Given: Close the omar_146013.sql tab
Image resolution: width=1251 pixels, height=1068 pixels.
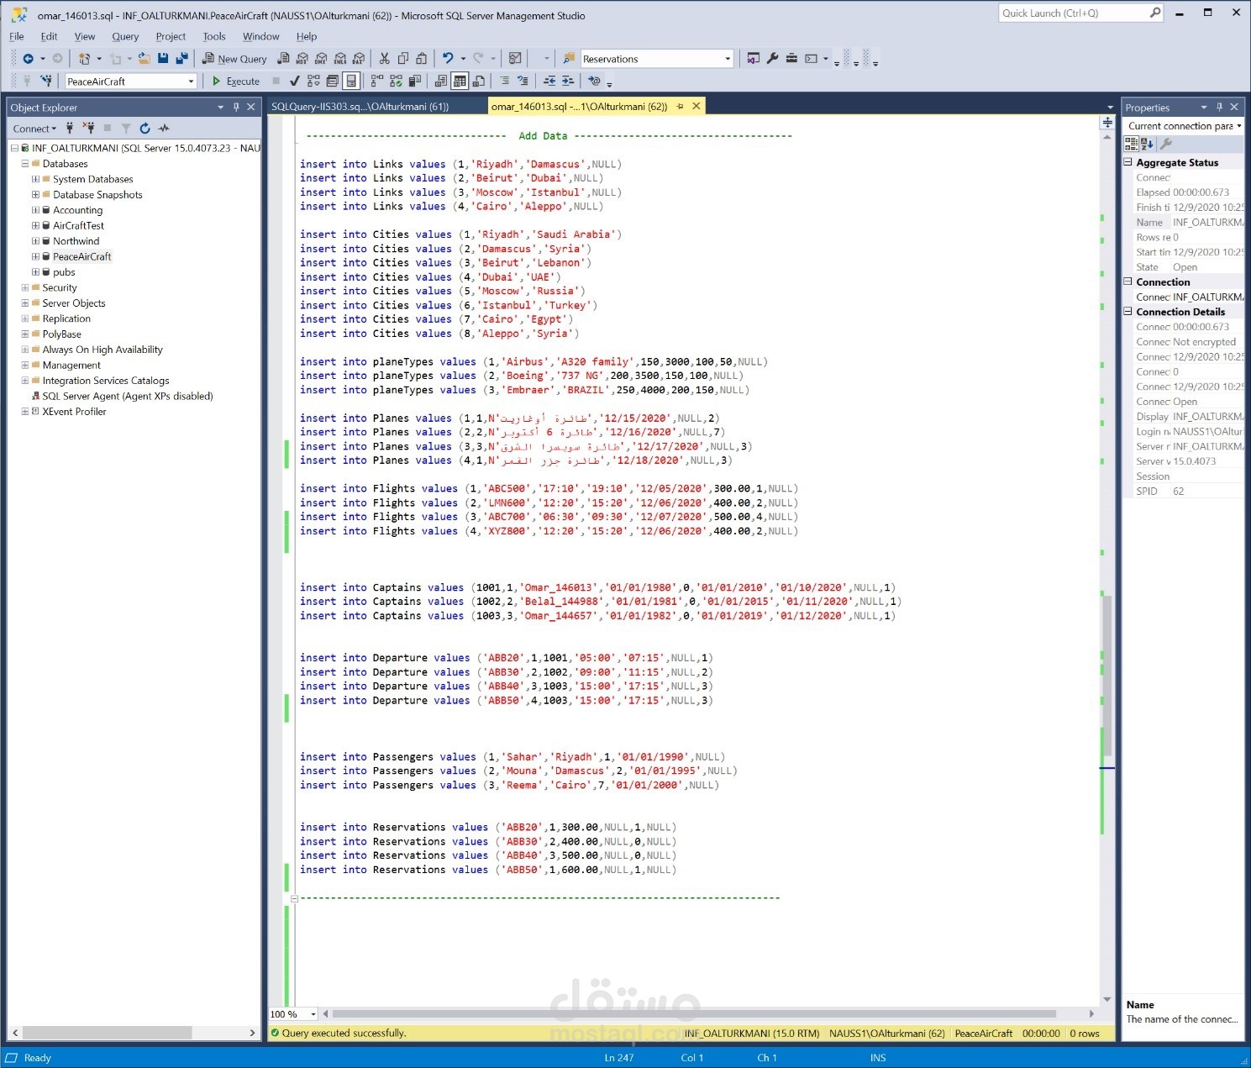Looking at the screenshot, I should pos(696,107).
